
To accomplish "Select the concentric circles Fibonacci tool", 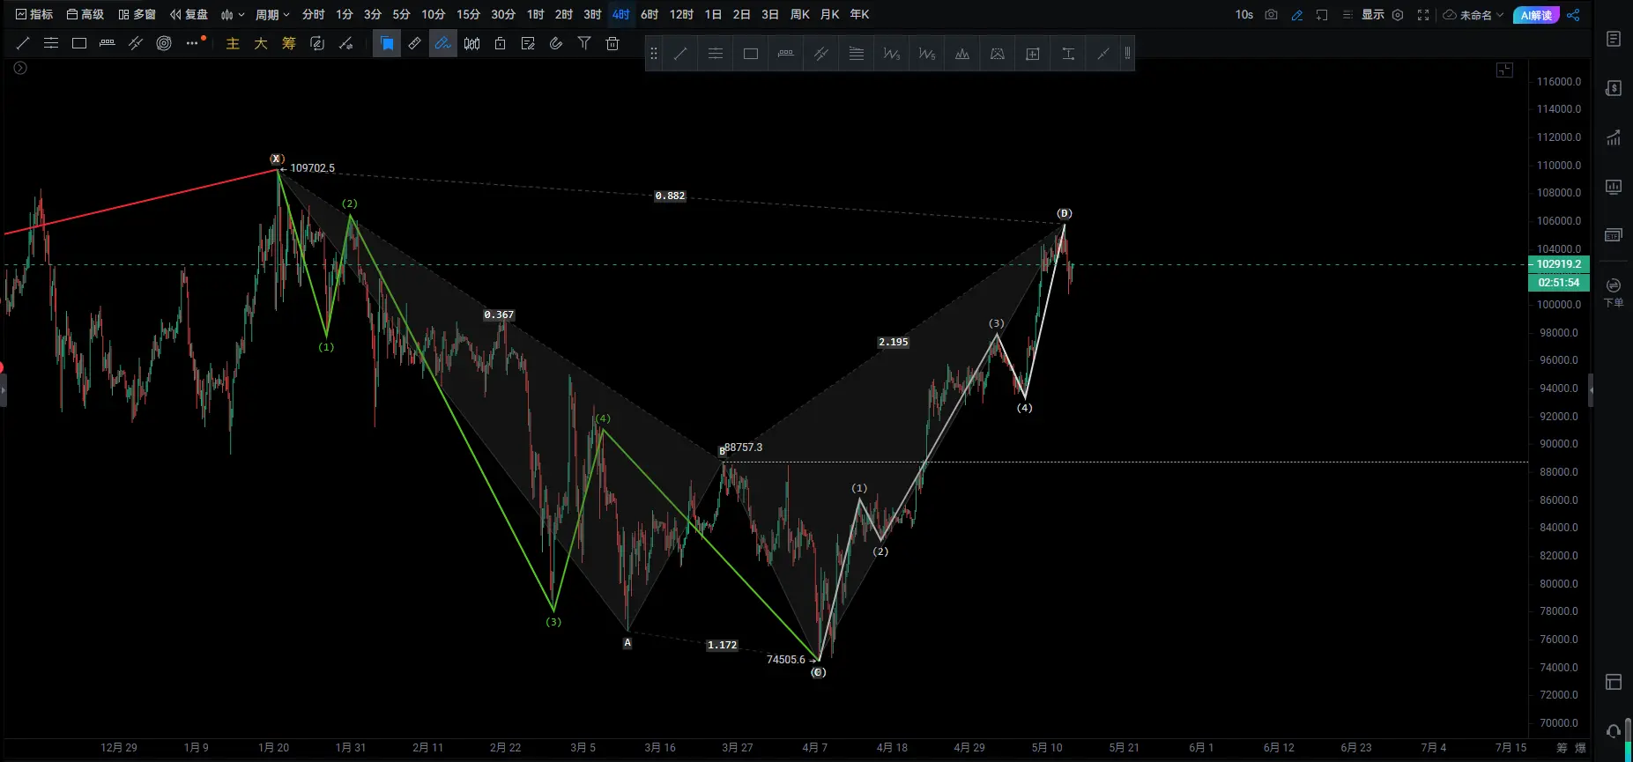I will coord(164,43).
